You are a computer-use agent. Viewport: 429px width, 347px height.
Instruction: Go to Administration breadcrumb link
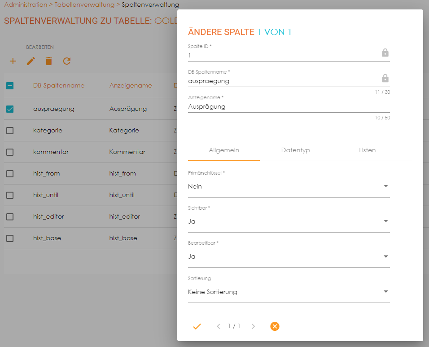point(26,4)
